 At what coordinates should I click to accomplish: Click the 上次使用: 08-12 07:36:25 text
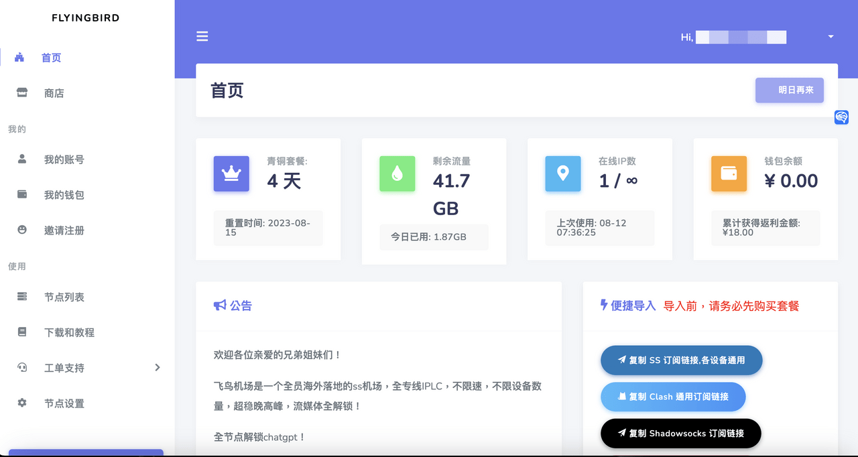point(591,228)
